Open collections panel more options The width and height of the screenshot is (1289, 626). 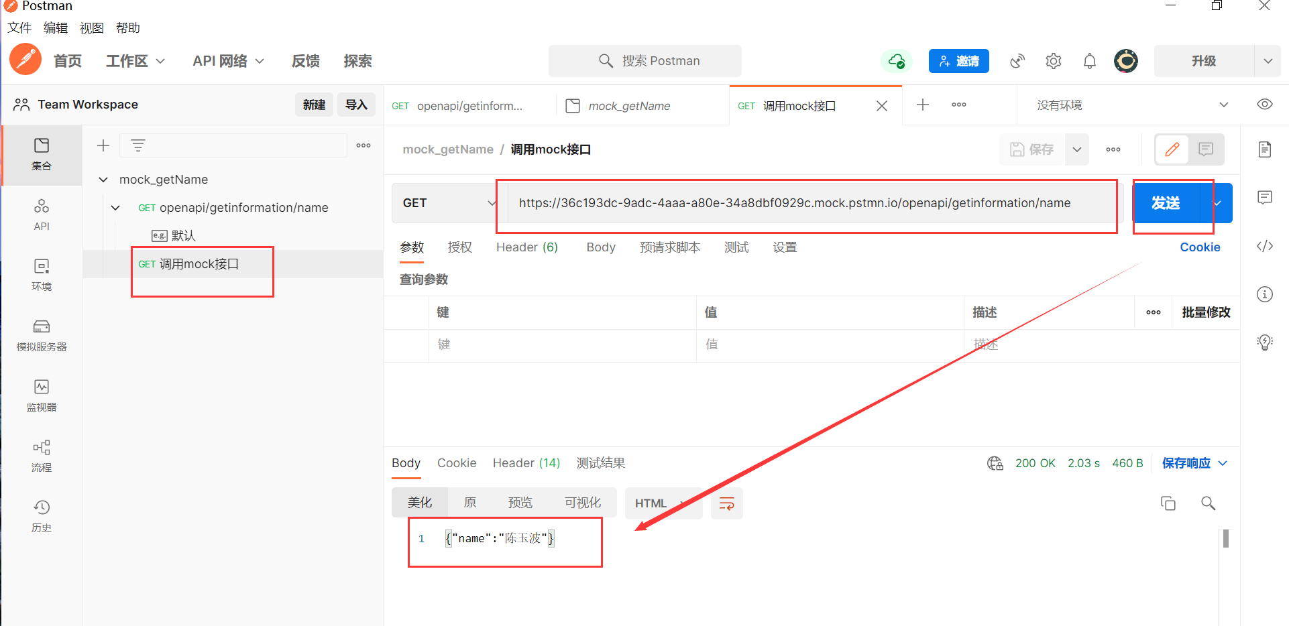pos(363,145)
